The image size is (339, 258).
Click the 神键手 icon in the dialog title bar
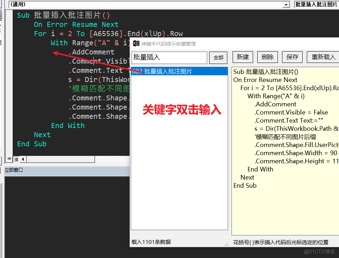coord(136,43)
